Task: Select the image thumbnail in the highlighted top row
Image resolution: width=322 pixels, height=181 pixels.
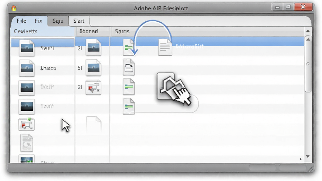Action: point(27,48)
